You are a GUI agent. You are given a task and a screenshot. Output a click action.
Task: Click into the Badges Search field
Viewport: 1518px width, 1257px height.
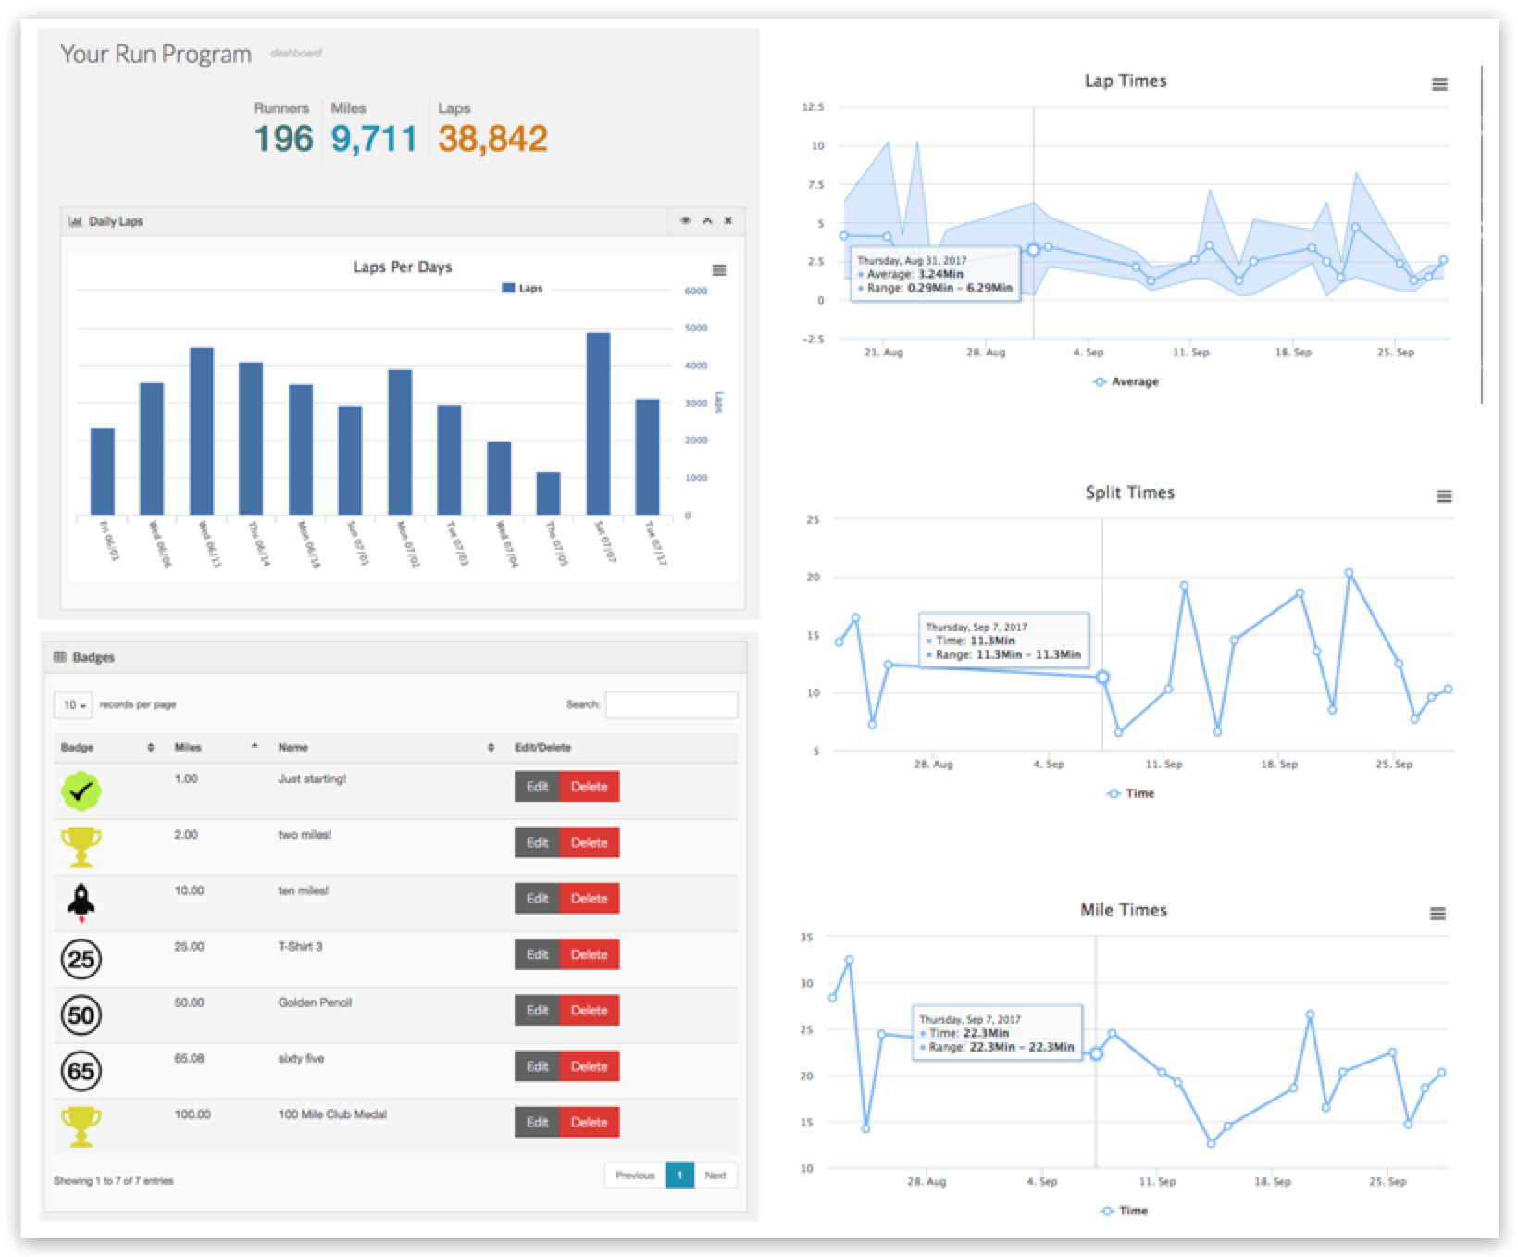pos(671,704)
